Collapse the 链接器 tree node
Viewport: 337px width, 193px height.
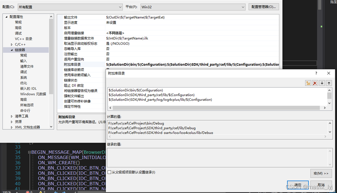tap(12, 50)
